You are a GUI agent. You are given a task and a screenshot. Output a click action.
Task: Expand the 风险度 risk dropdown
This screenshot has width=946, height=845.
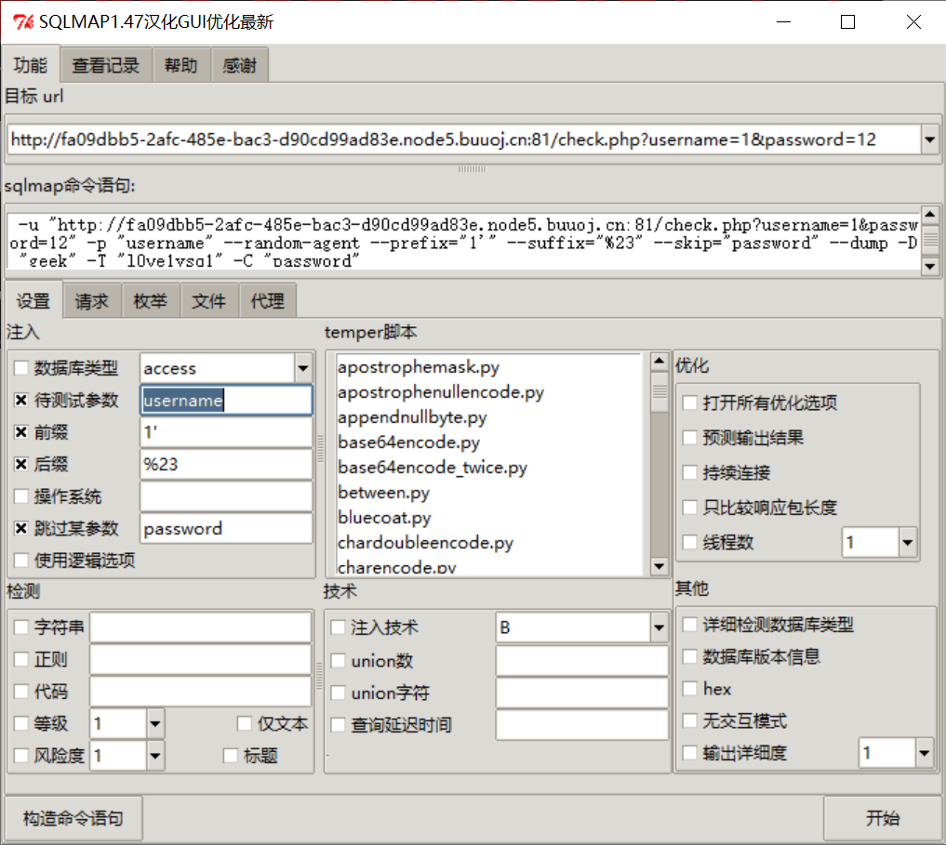(x=155, y=755)
